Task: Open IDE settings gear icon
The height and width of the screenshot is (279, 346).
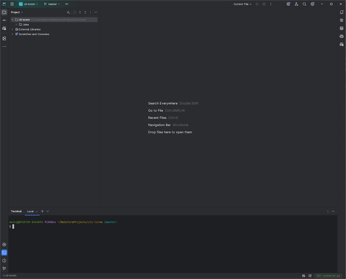Action: pyautogui.click(x=312, y=4)
